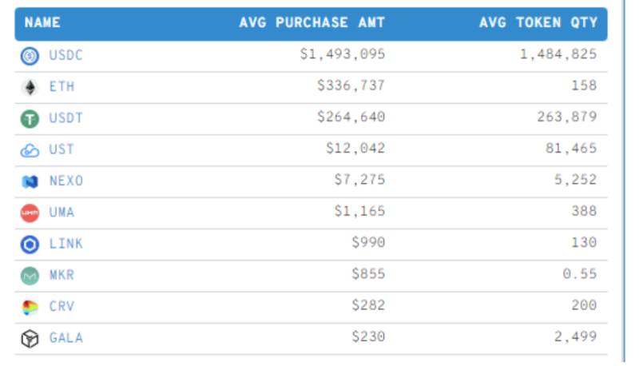Screen dimensions: 639x366
Task: Click the blue NEXO logo icon
Action: [x=30, y=181]
